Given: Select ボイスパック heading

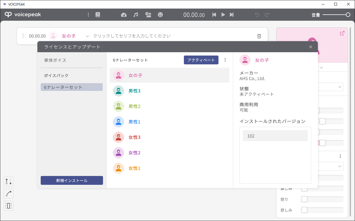Looking at the screenshot, I should [56, 75].
